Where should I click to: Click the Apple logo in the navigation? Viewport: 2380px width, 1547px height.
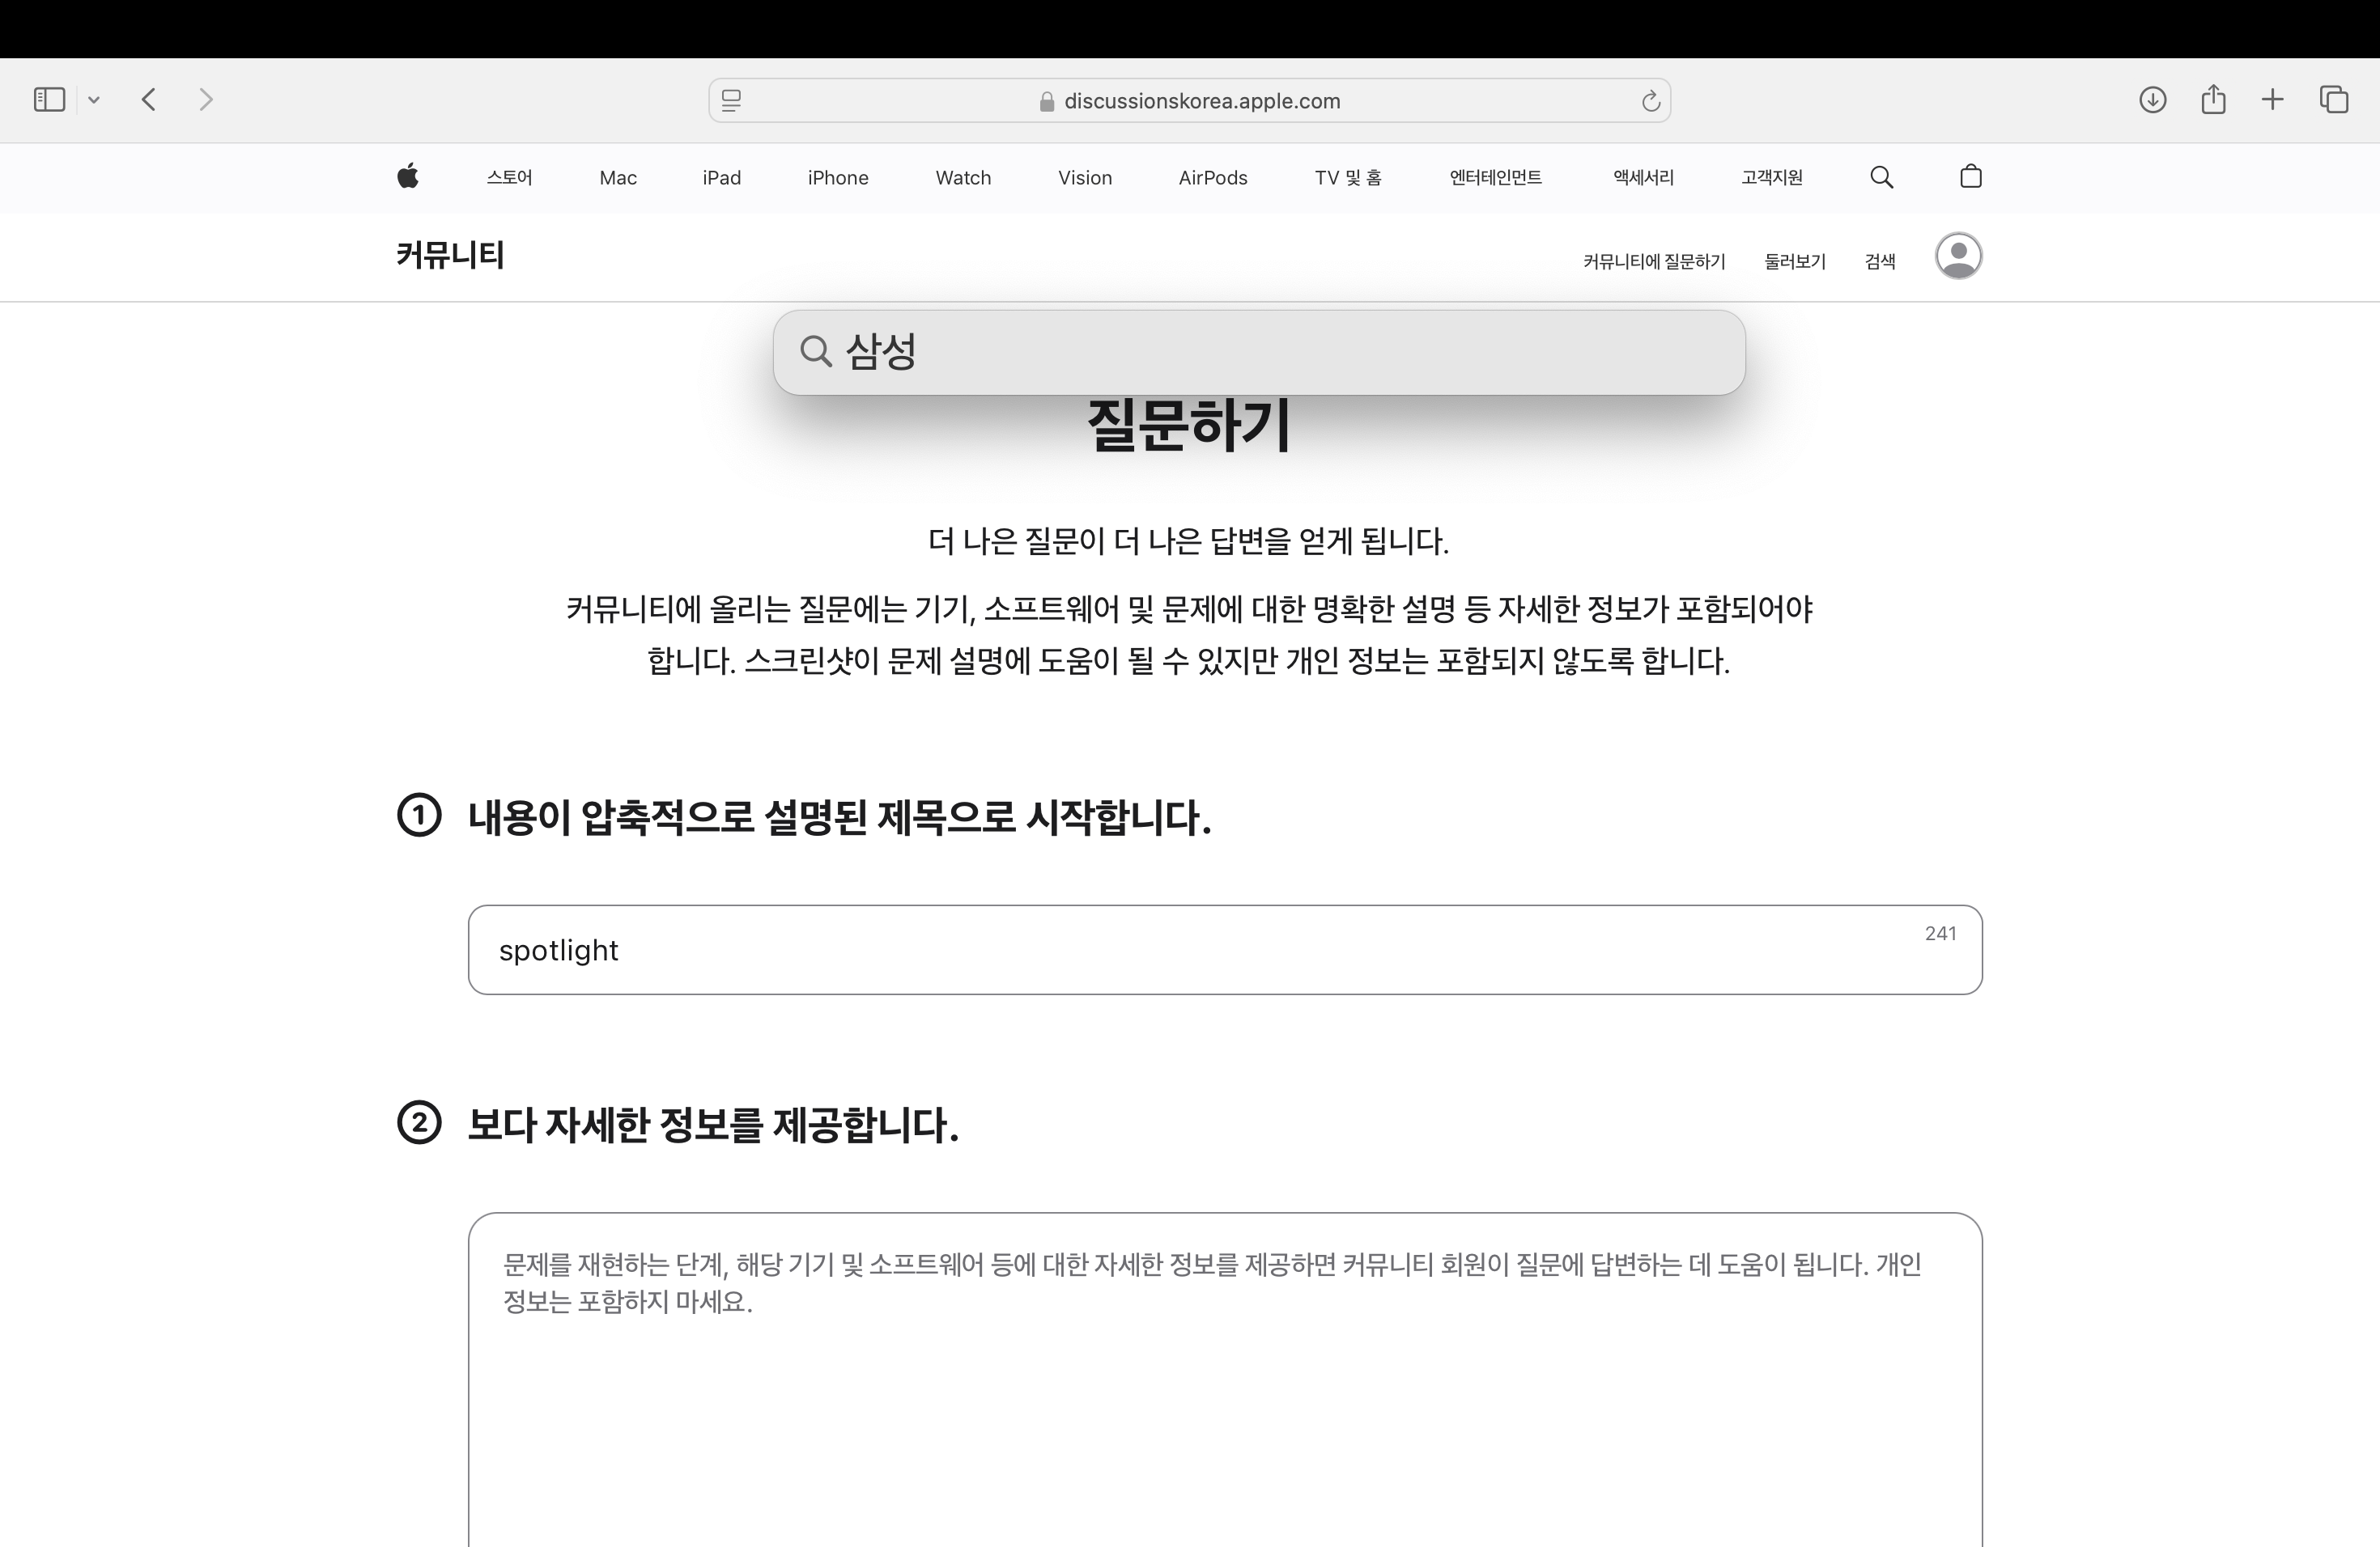click(x=408, y=177)
